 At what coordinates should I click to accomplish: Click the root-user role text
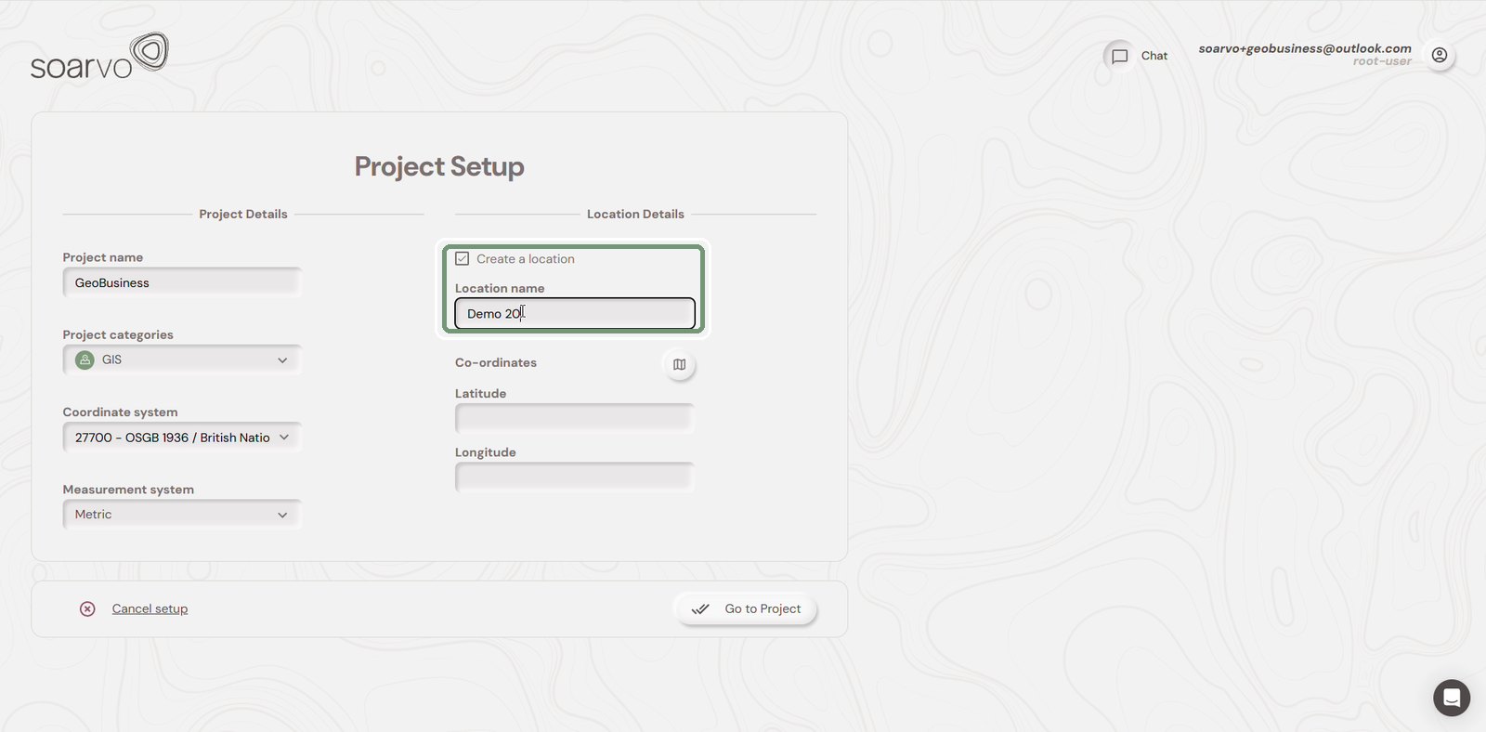tap(1382, 62)
